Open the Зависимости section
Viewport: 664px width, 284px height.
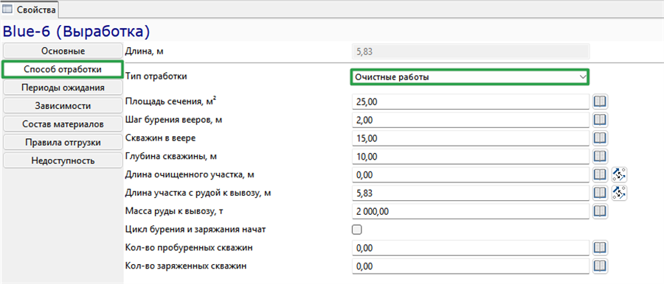tap(63, 106)
